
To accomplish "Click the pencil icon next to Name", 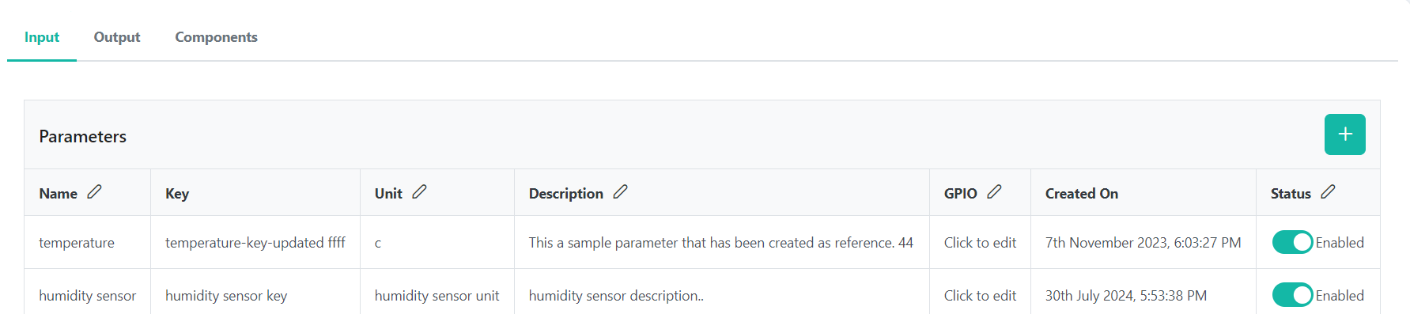I will coord(94,191).
